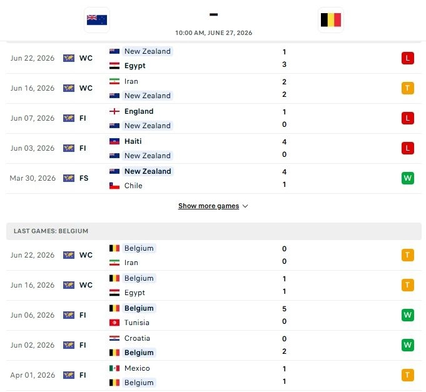Viewport: 426px width, 392px height.
Task: Select the 10:00 AM, June 27, 2026 match time
Action: click(213, 33)
